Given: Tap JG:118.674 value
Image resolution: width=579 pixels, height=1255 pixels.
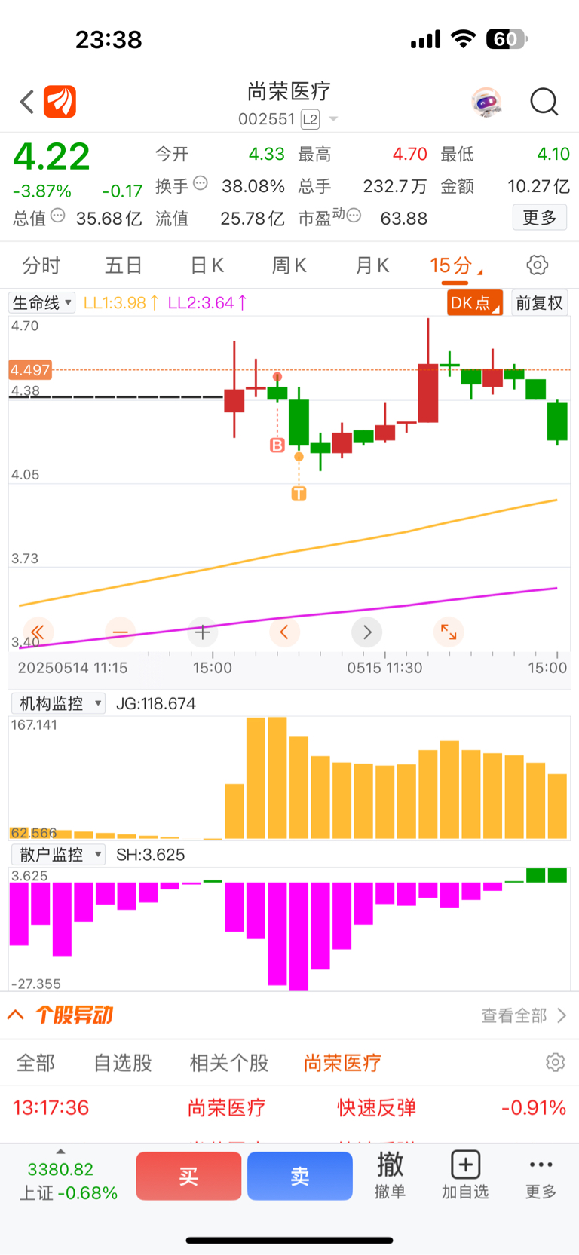Looking at the screenshot, I should [x=156, y=703].
